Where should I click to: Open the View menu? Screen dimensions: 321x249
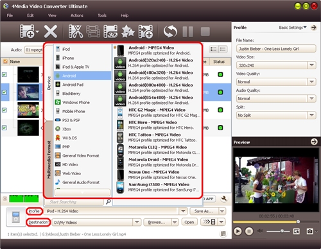pos(52,15)
